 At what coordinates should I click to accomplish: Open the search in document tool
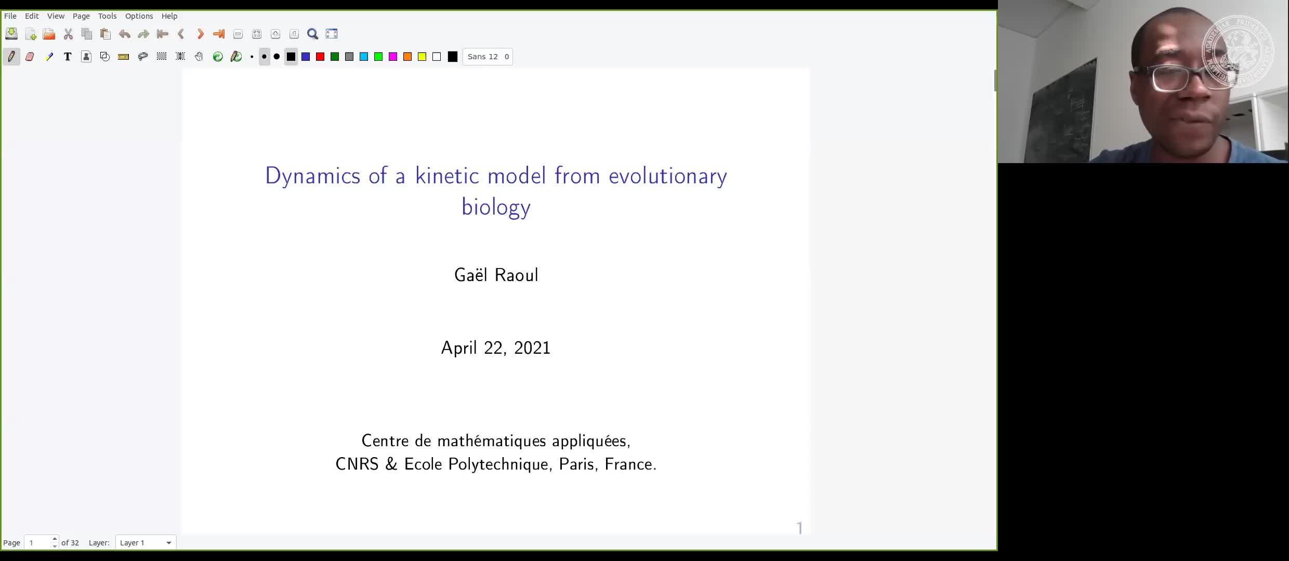tap(312, 34)
